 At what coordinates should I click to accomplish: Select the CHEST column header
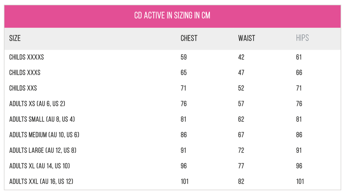[x=189, y=38]
